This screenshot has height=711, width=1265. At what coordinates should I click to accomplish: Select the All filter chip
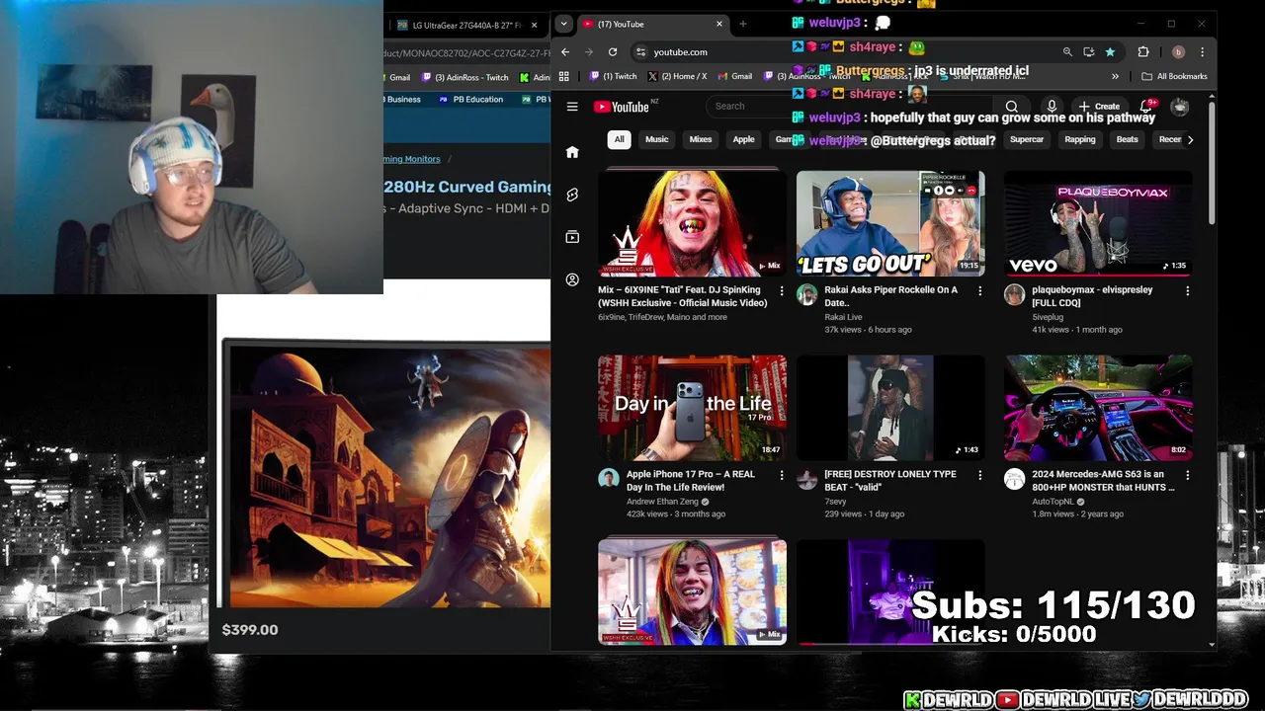(620, 139)
